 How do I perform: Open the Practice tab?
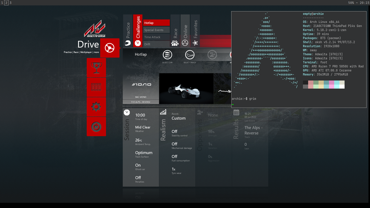[128, 30]
